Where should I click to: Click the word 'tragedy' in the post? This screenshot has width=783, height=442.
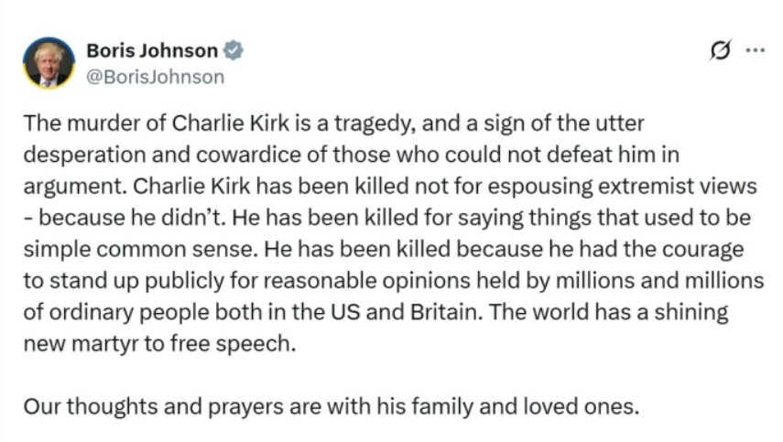tap(374, 124)
